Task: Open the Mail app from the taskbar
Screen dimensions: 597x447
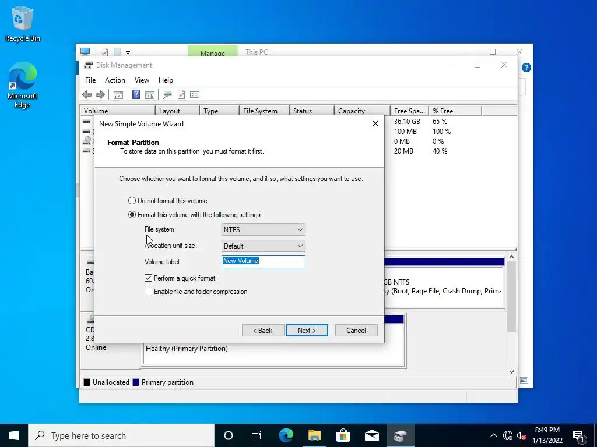Action: (371, 435)
